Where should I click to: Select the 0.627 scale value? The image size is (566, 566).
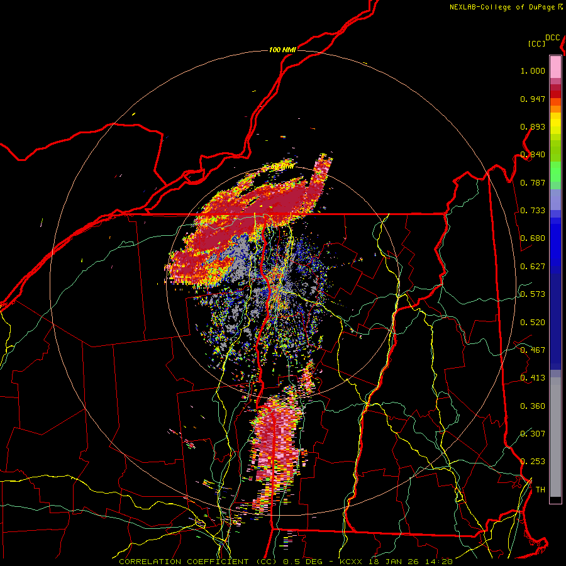pos(533,267)
